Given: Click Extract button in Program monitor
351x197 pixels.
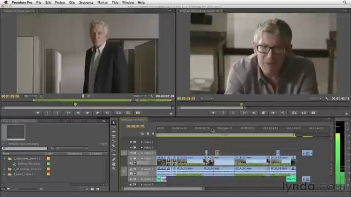Looking at the screenshot, I should coord(304,113).
